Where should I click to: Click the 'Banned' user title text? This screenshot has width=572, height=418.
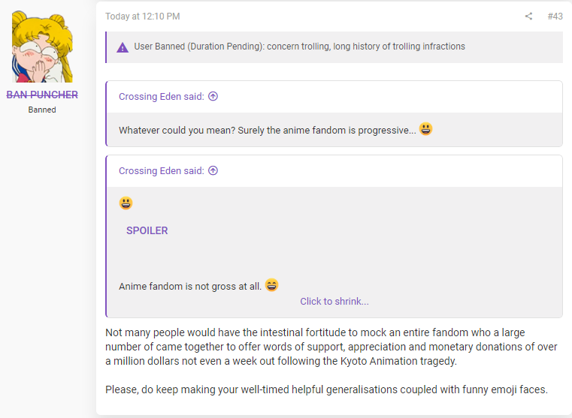[42, 110]
